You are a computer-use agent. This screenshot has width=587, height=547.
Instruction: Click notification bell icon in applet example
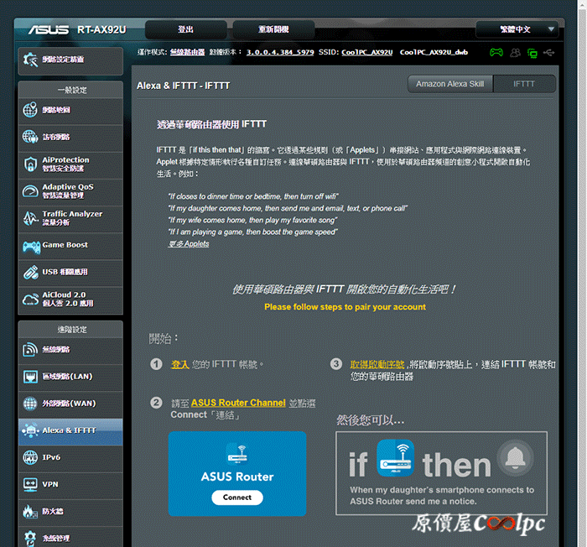pos(515,458)
